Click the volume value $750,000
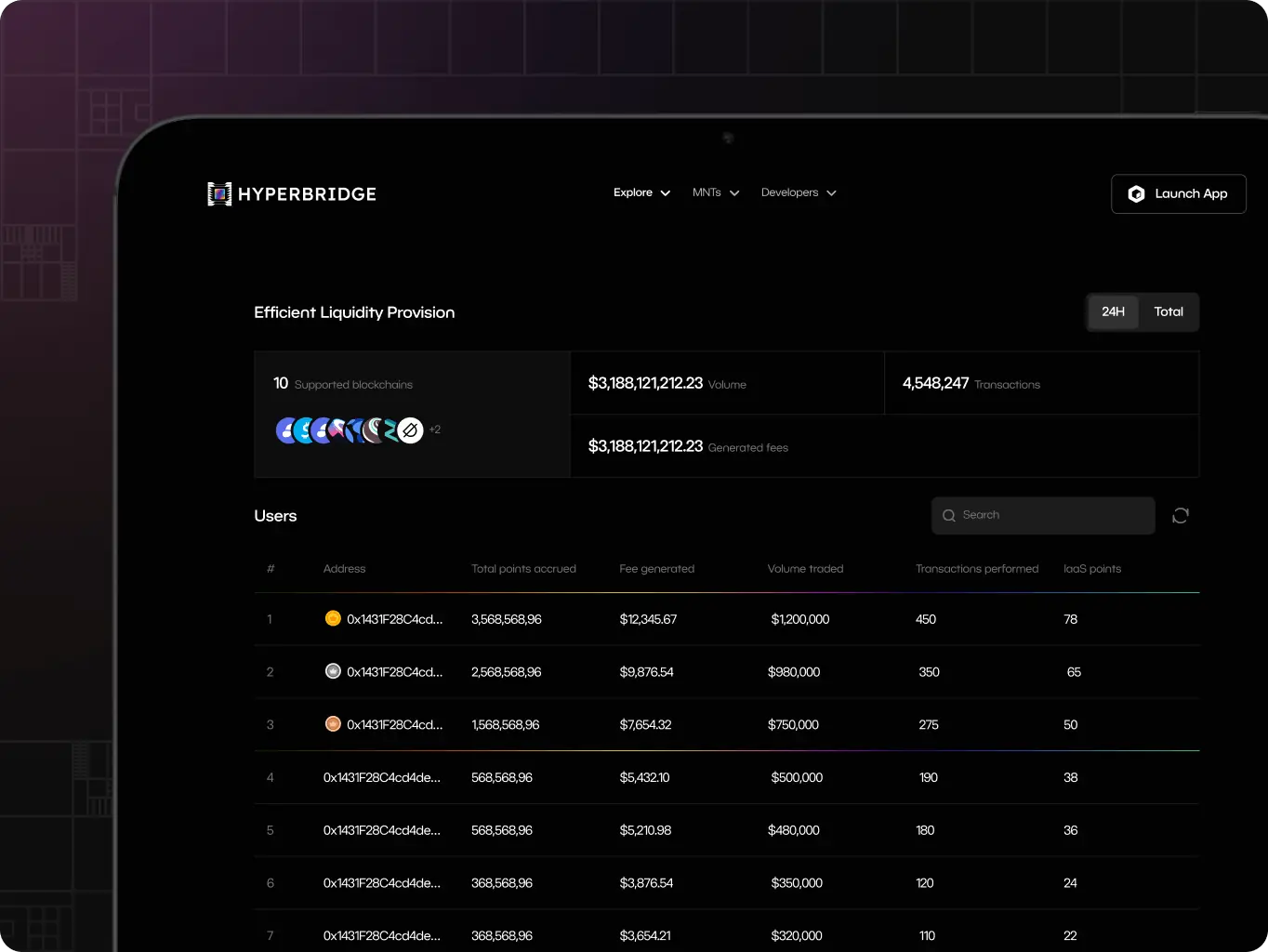Viewport: 1268px width, 952px height. tap(793, 724)
